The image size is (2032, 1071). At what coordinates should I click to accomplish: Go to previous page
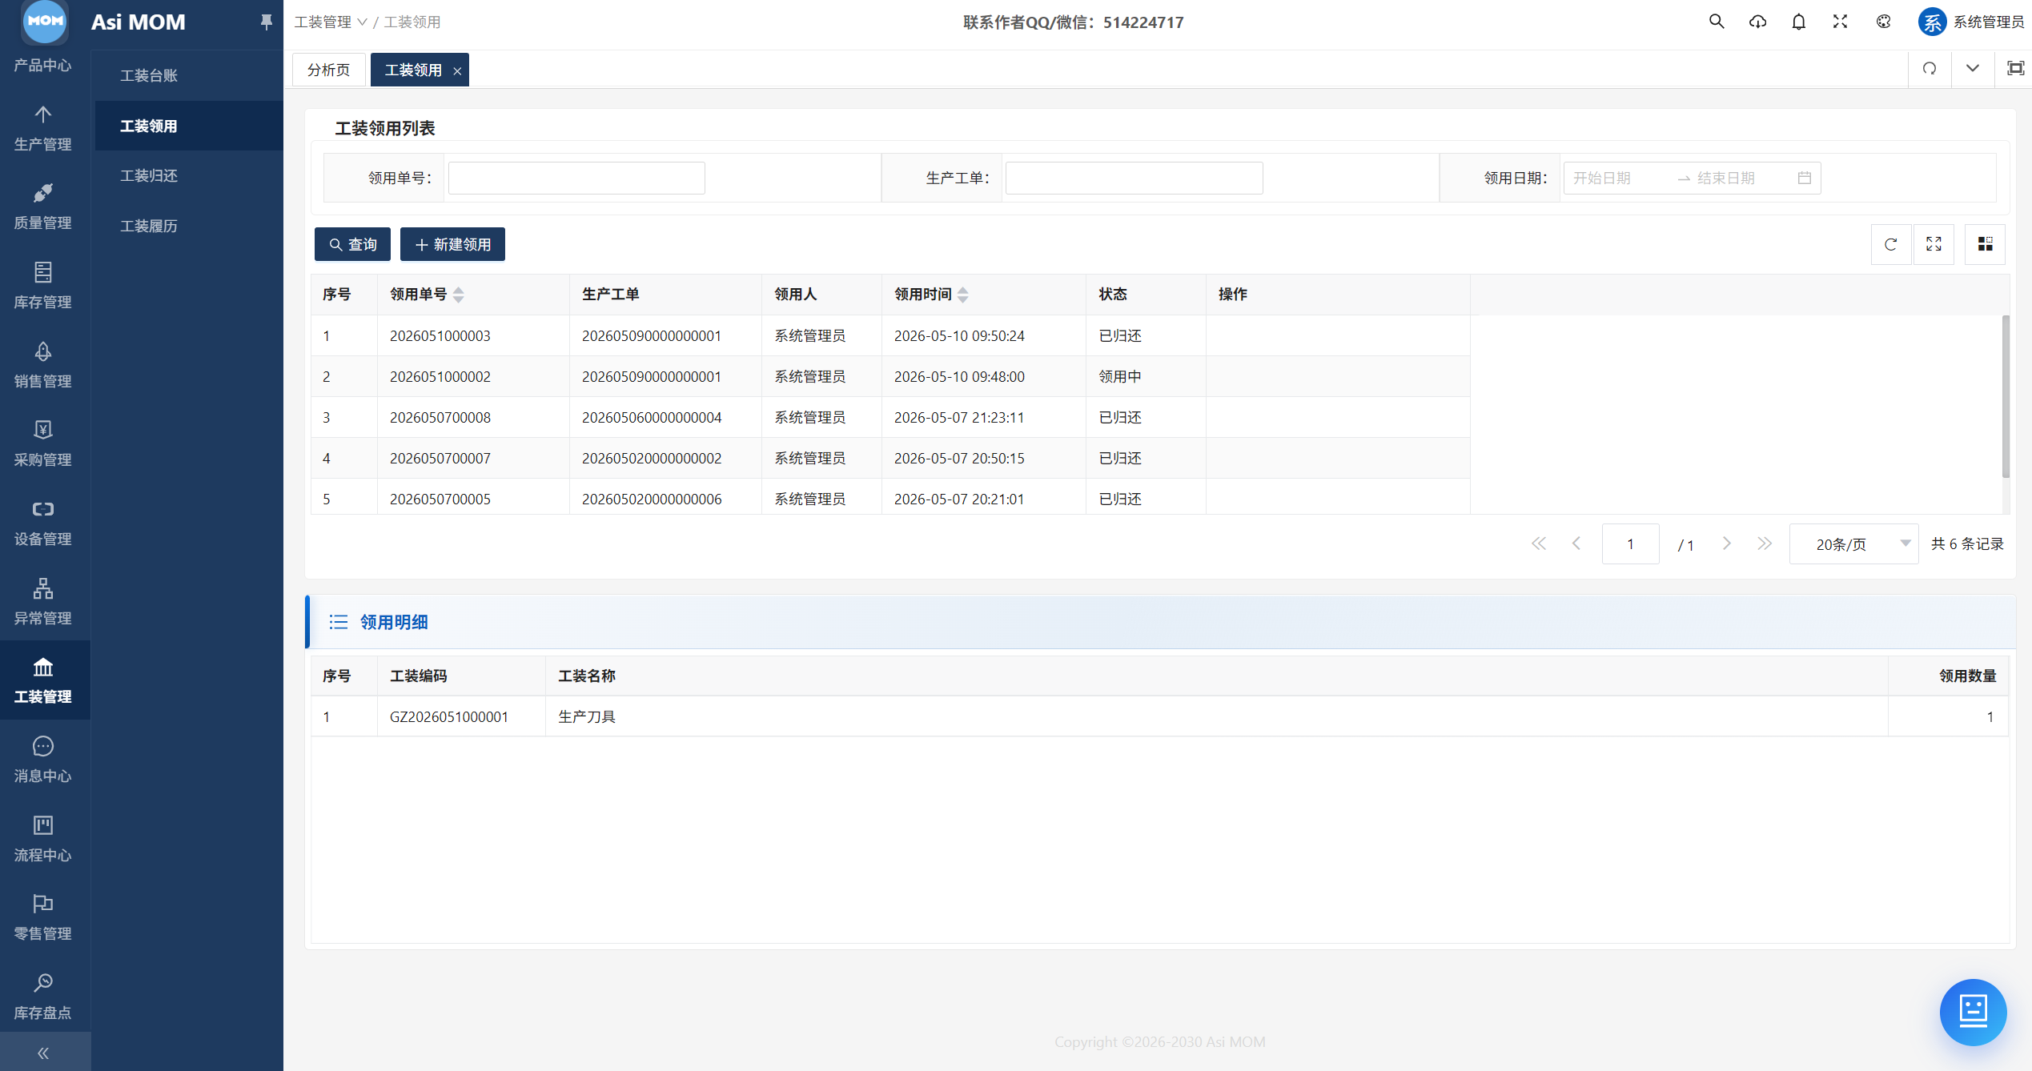pos(1576,544)
